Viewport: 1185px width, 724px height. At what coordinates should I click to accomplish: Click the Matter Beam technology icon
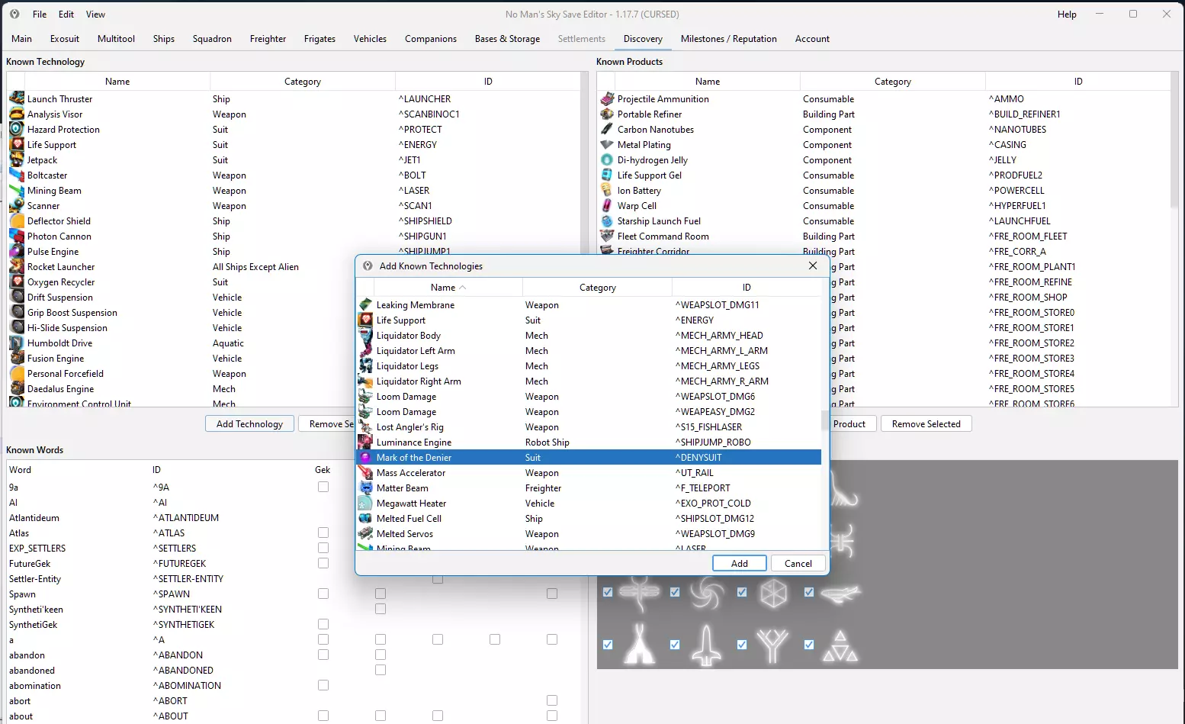[365, 488]
